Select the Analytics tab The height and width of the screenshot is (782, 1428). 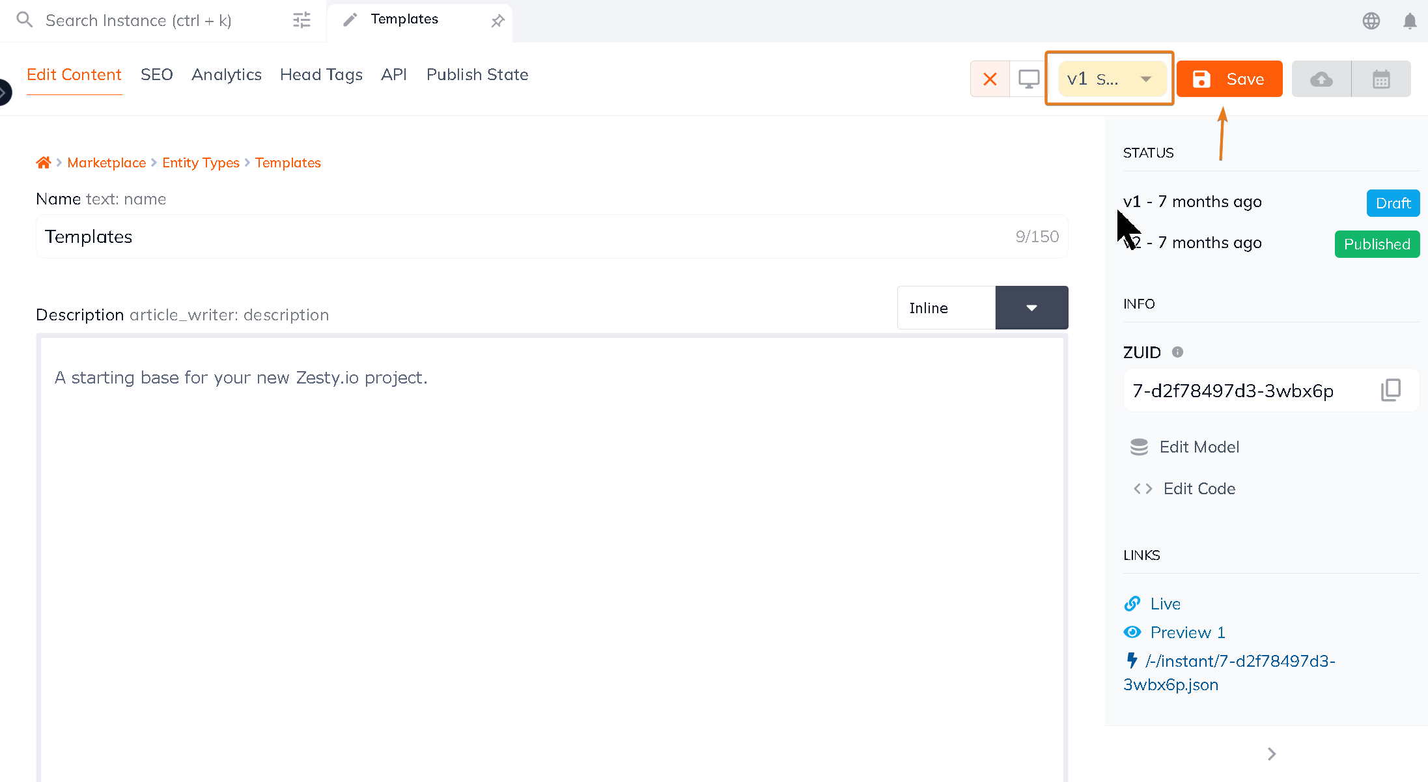227,74
